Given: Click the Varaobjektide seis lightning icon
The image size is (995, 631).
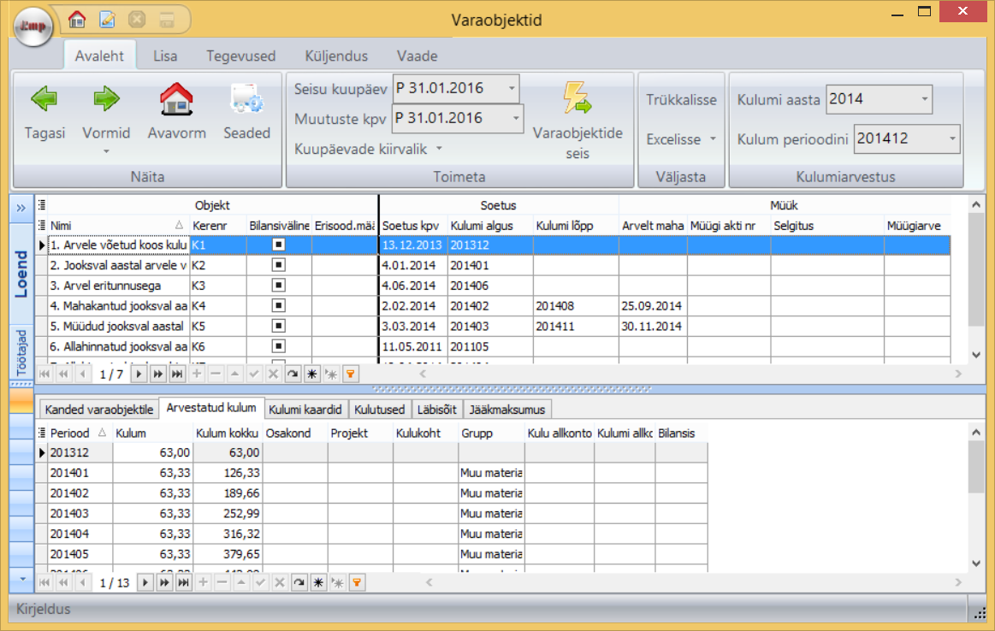Looking at the screenshot, I should coord(577,98).
